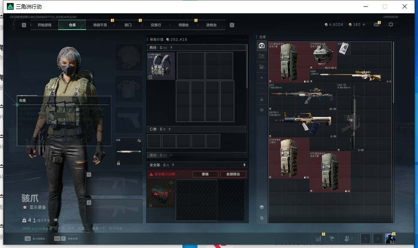The width and height of the screenshot is (418, 248).
Task: Select the equipped knife melee weapon
Action: click(x=129, y=152)
